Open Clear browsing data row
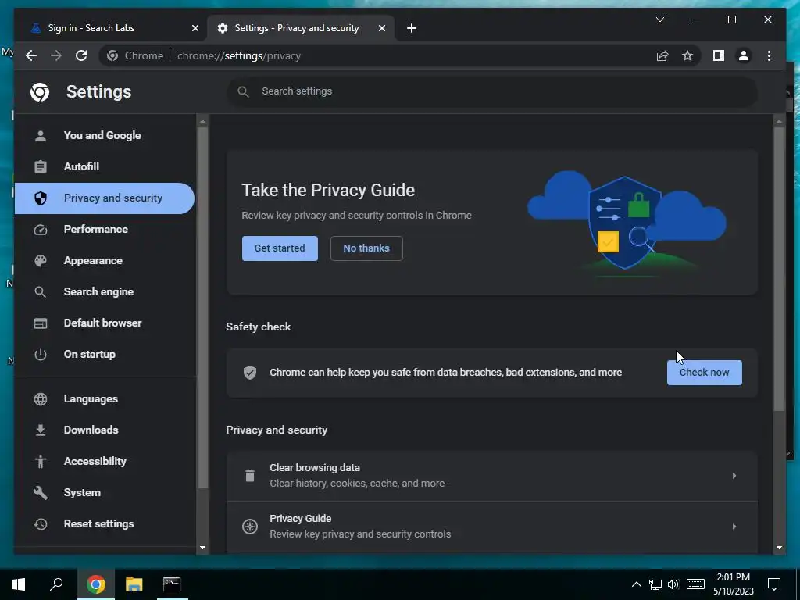 click(492, 476)
